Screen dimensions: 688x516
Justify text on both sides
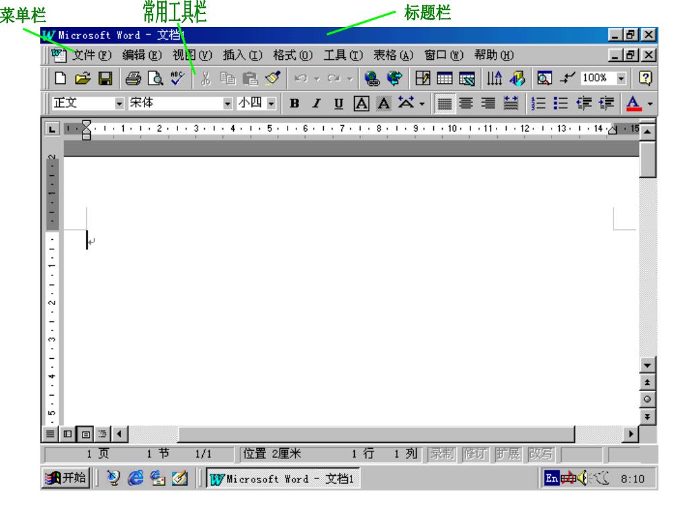445,103
